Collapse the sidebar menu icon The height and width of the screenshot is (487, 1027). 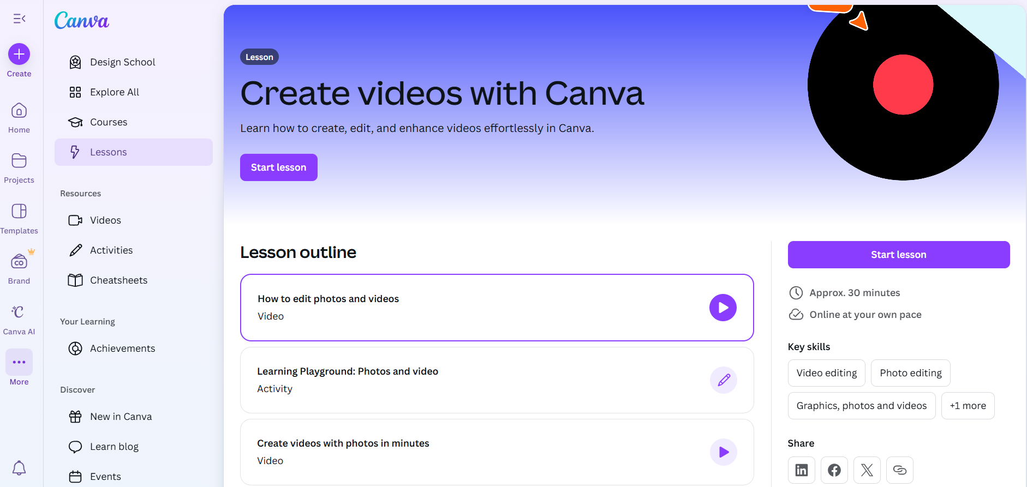click(19, 19)
